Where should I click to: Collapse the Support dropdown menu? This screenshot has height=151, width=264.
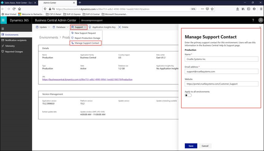click(x=79, y=27)
